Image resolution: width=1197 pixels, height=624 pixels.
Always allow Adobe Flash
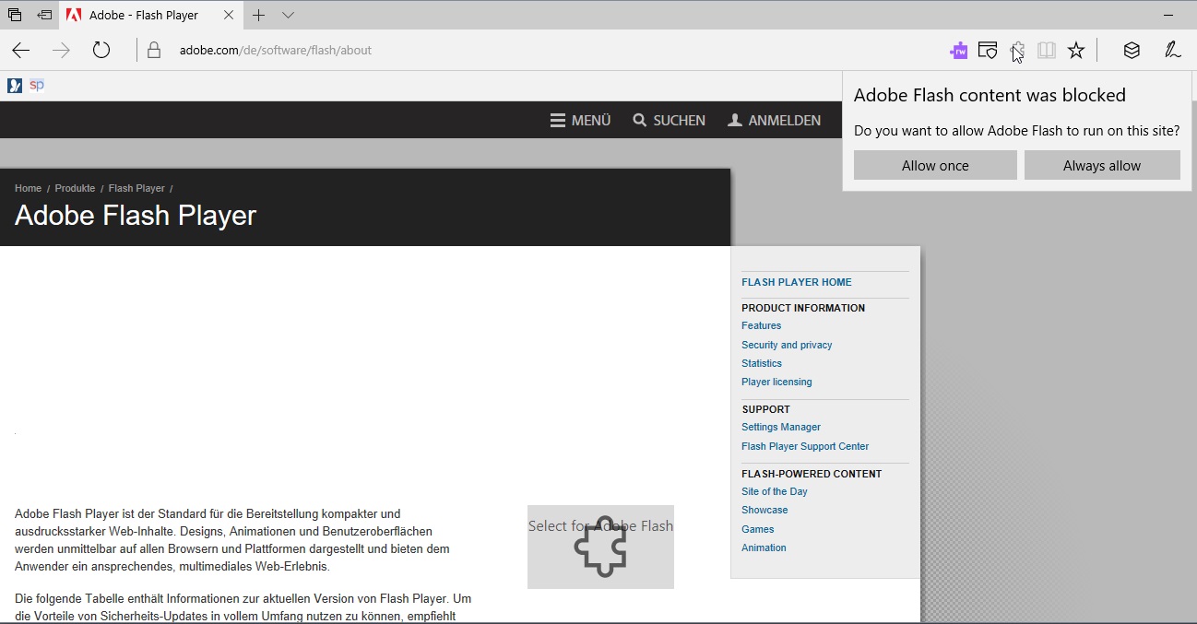(x=1102, y=166)
